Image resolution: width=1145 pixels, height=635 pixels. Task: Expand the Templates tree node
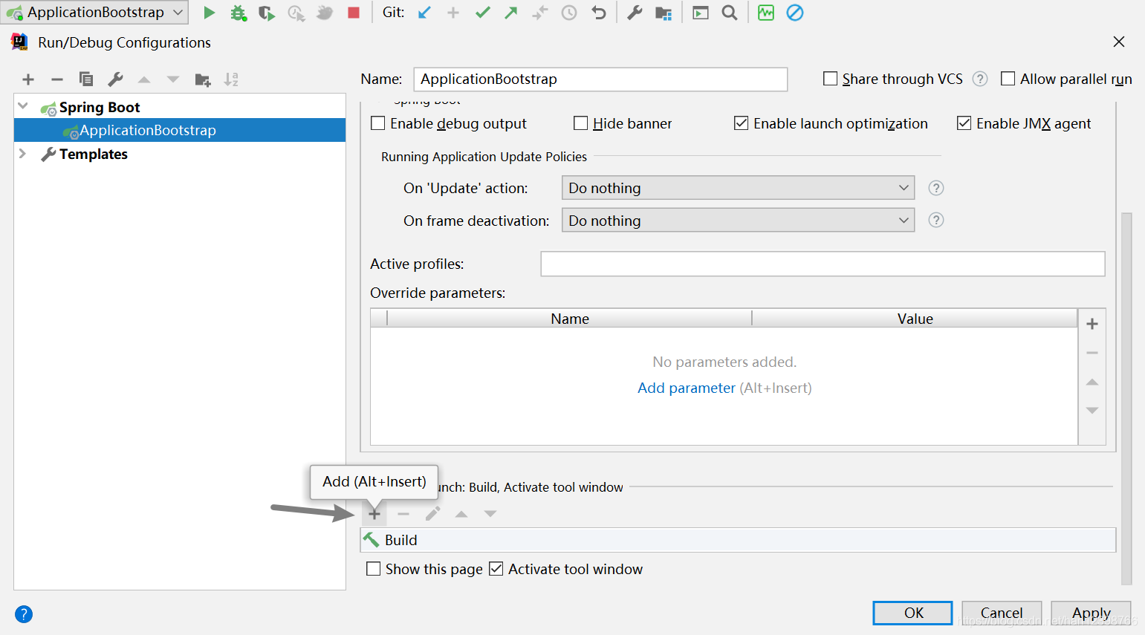[23, 154]
